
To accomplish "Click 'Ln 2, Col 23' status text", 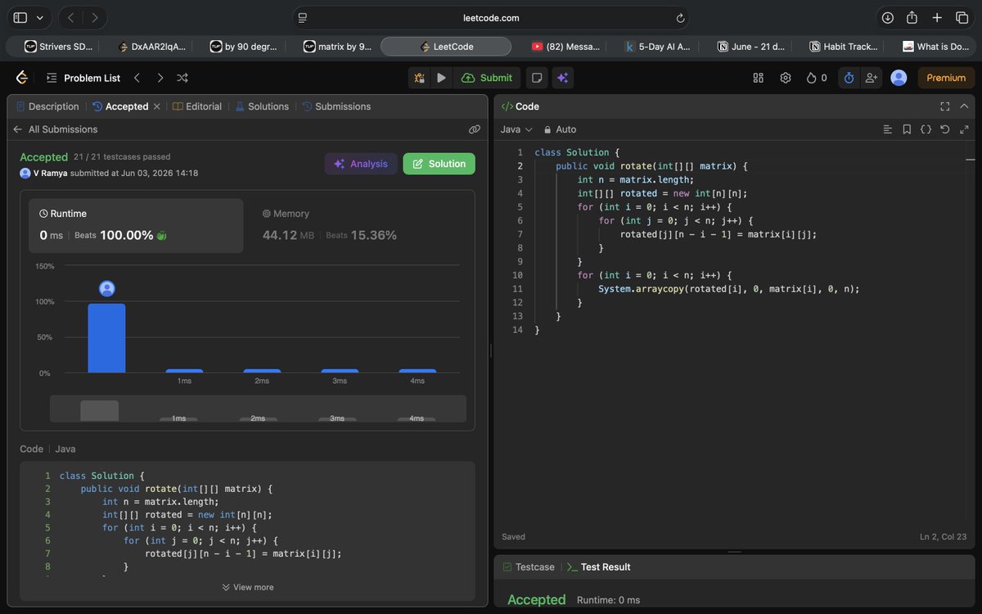I will [944, 537].
